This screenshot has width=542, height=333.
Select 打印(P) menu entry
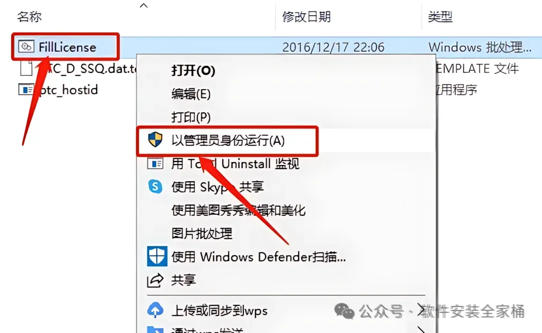click(x=191, y=117)
